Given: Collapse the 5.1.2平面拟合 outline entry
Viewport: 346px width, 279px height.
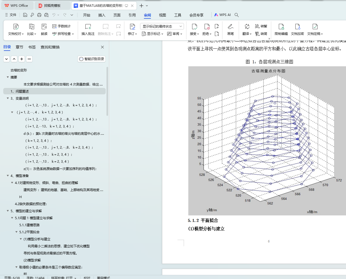Looking at the screenshot, I should 16,232.
